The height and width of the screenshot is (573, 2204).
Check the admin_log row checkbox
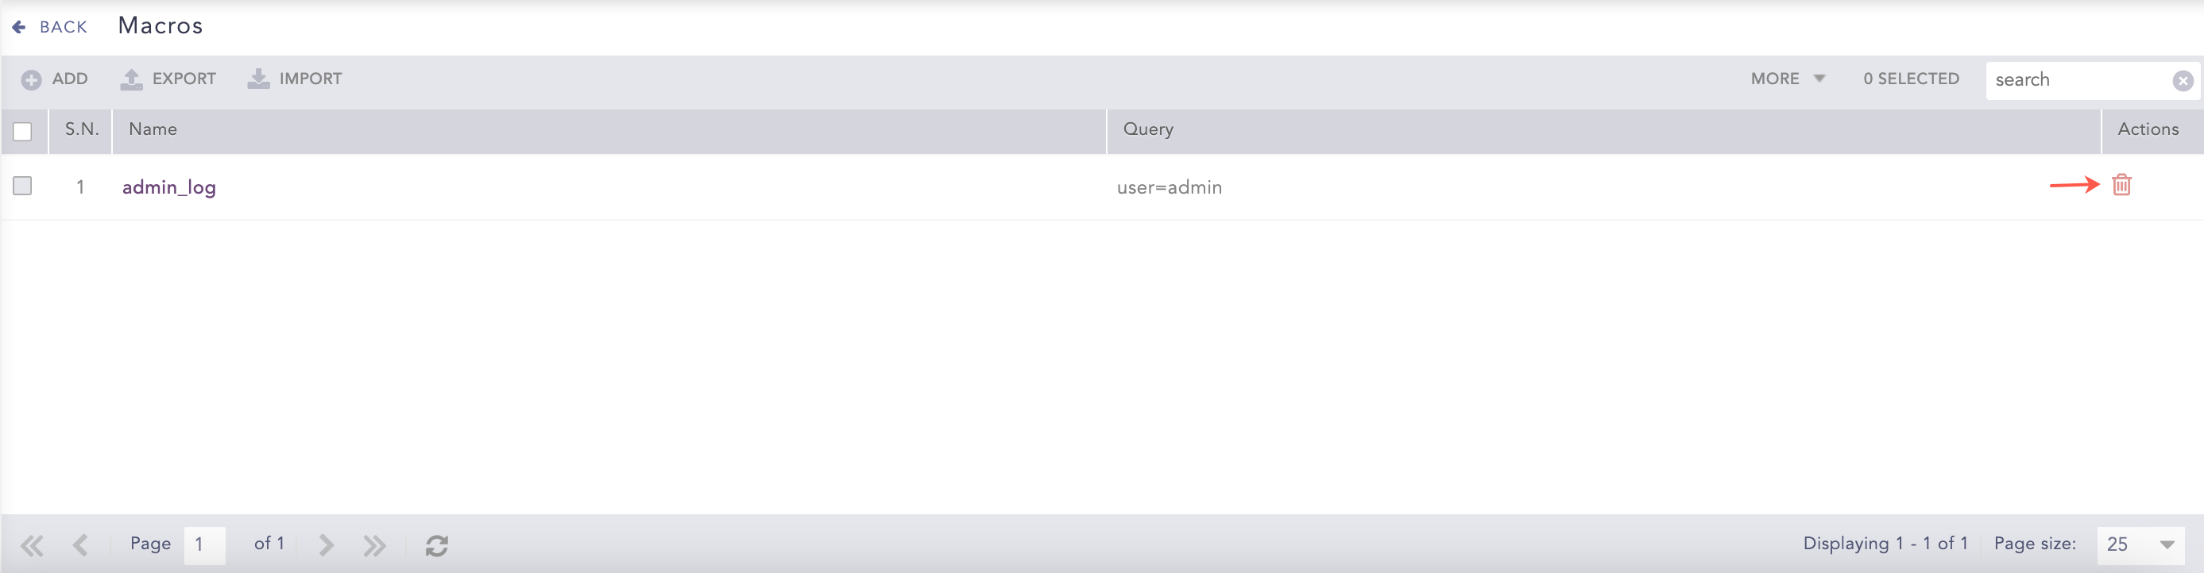tap(22, 186)
